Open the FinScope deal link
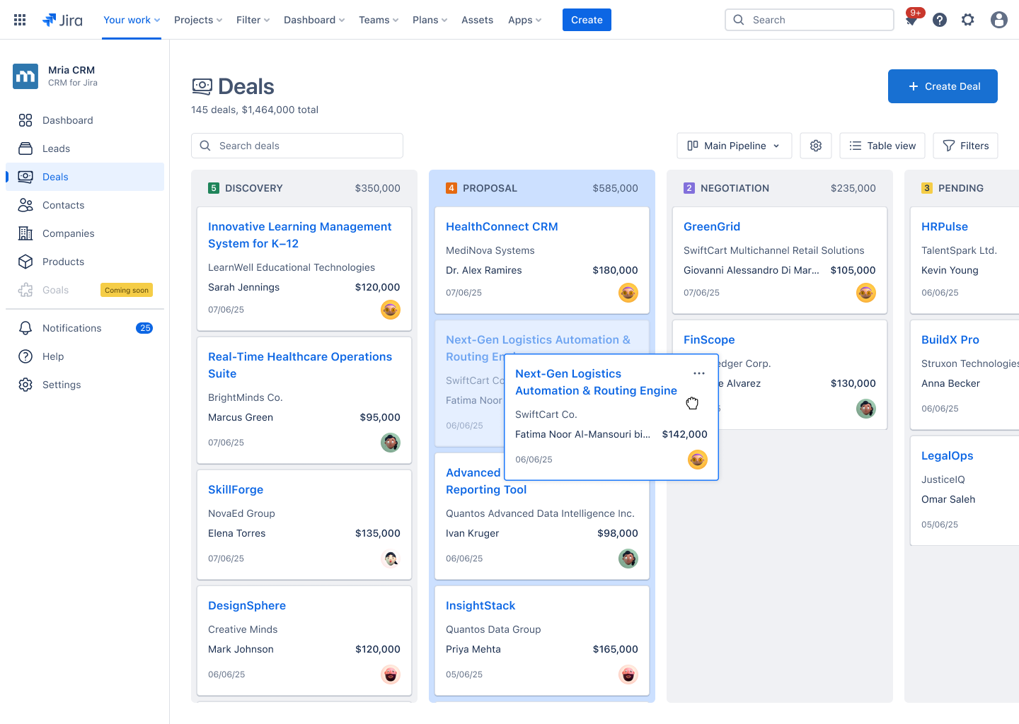The width and height of the screenshot is (1019, 724). pyautogui.click(x=709, y=339)
